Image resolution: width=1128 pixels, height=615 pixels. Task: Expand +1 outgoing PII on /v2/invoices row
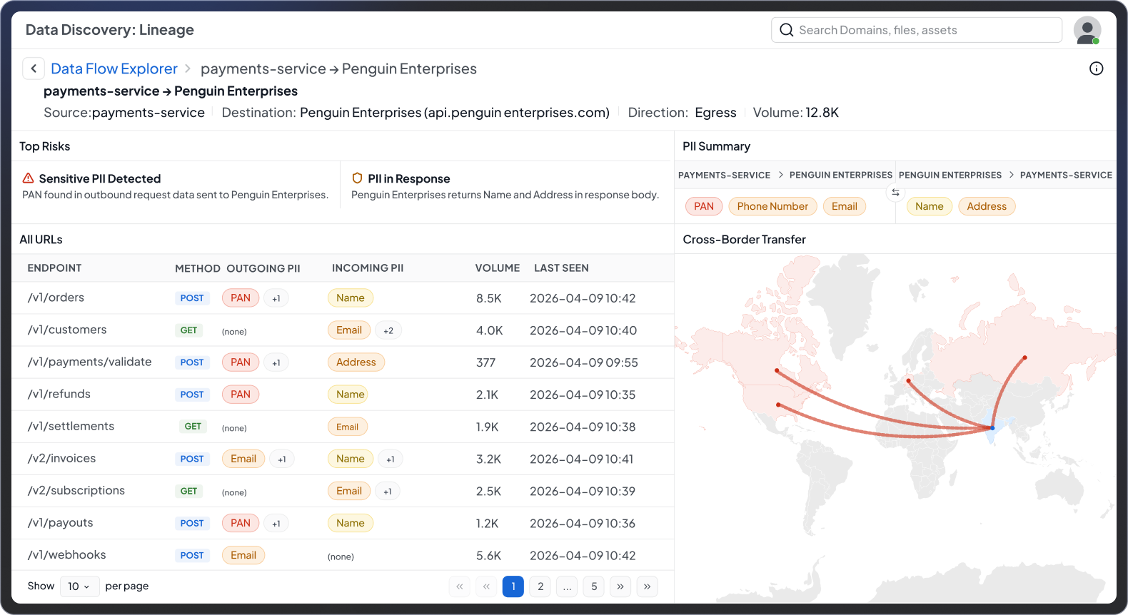point(282,459)
